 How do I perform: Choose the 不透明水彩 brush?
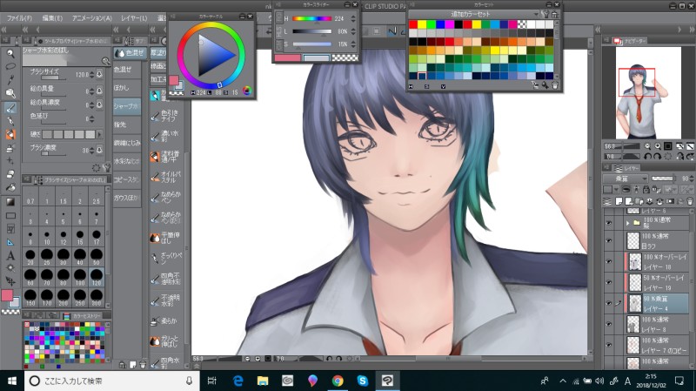click(165, 300)
